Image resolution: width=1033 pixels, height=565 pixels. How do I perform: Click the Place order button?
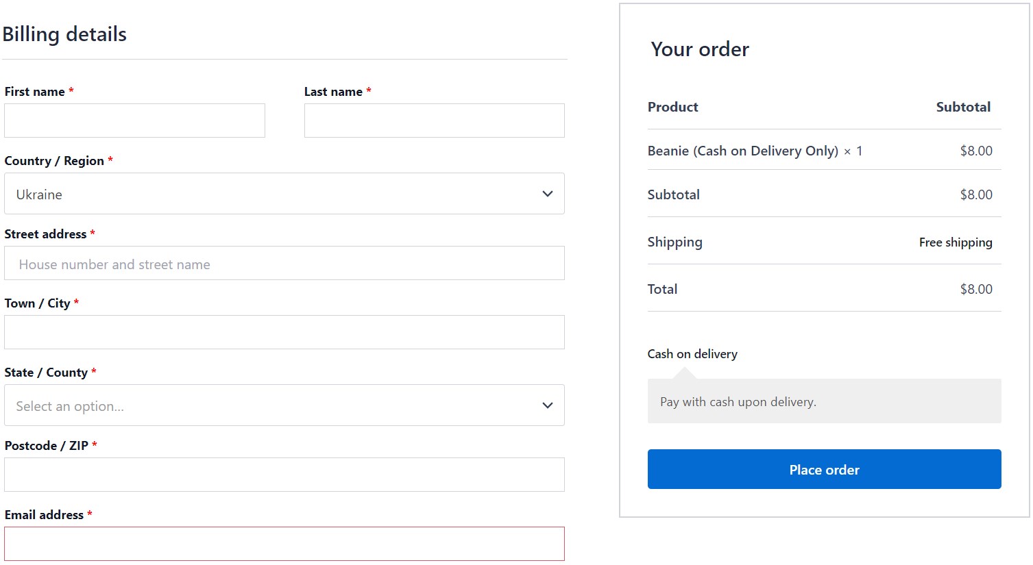823,469
